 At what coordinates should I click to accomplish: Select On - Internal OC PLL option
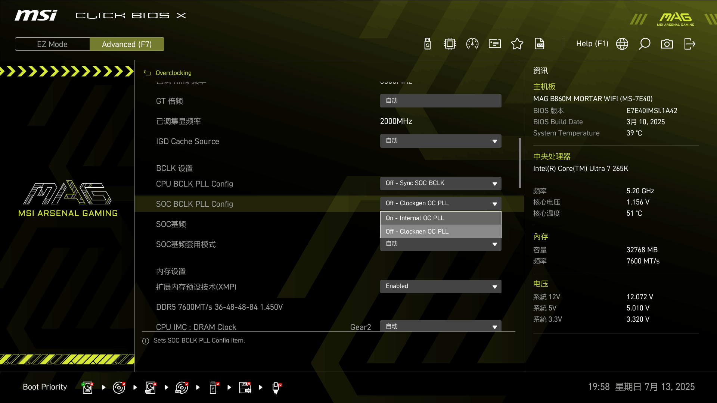coord(441,218)
